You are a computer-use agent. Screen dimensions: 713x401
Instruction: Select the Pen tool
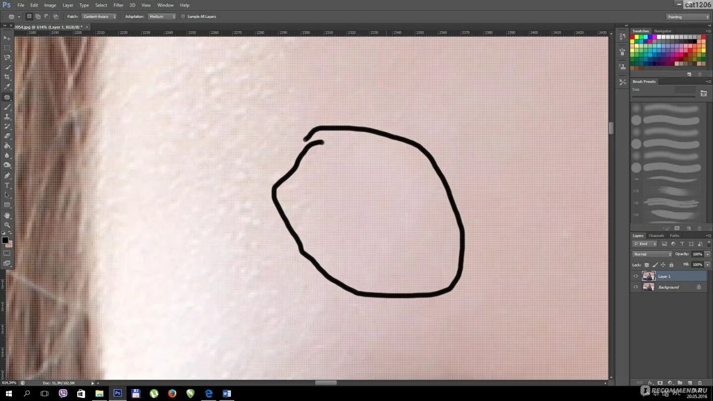(x=7, y=176)
